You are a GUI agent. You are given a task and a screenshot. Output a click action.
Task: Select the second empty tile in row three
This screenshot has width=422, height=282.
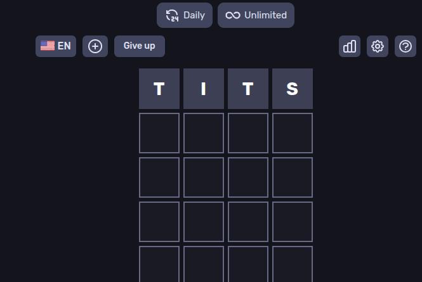(204, 177)
